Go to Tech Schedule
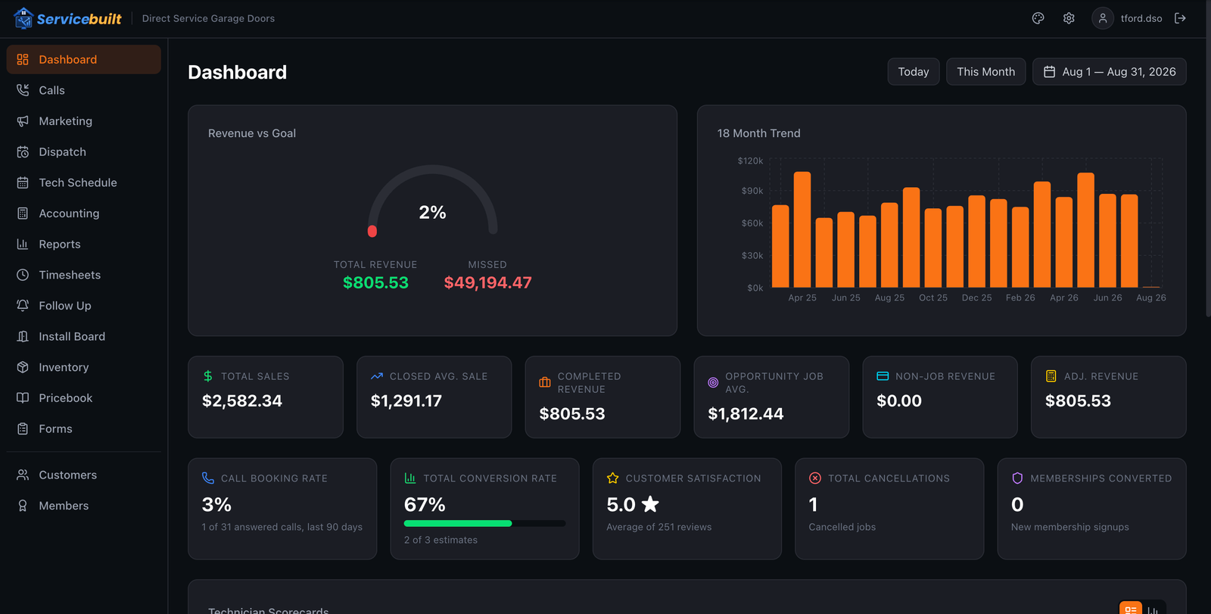The width and height of the screenshot is (1211, 614). point(83,182)
